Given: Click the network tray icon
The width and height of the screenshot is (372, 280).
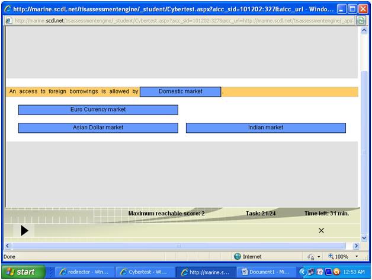Looking at the screenshot, I should [311, 272].
